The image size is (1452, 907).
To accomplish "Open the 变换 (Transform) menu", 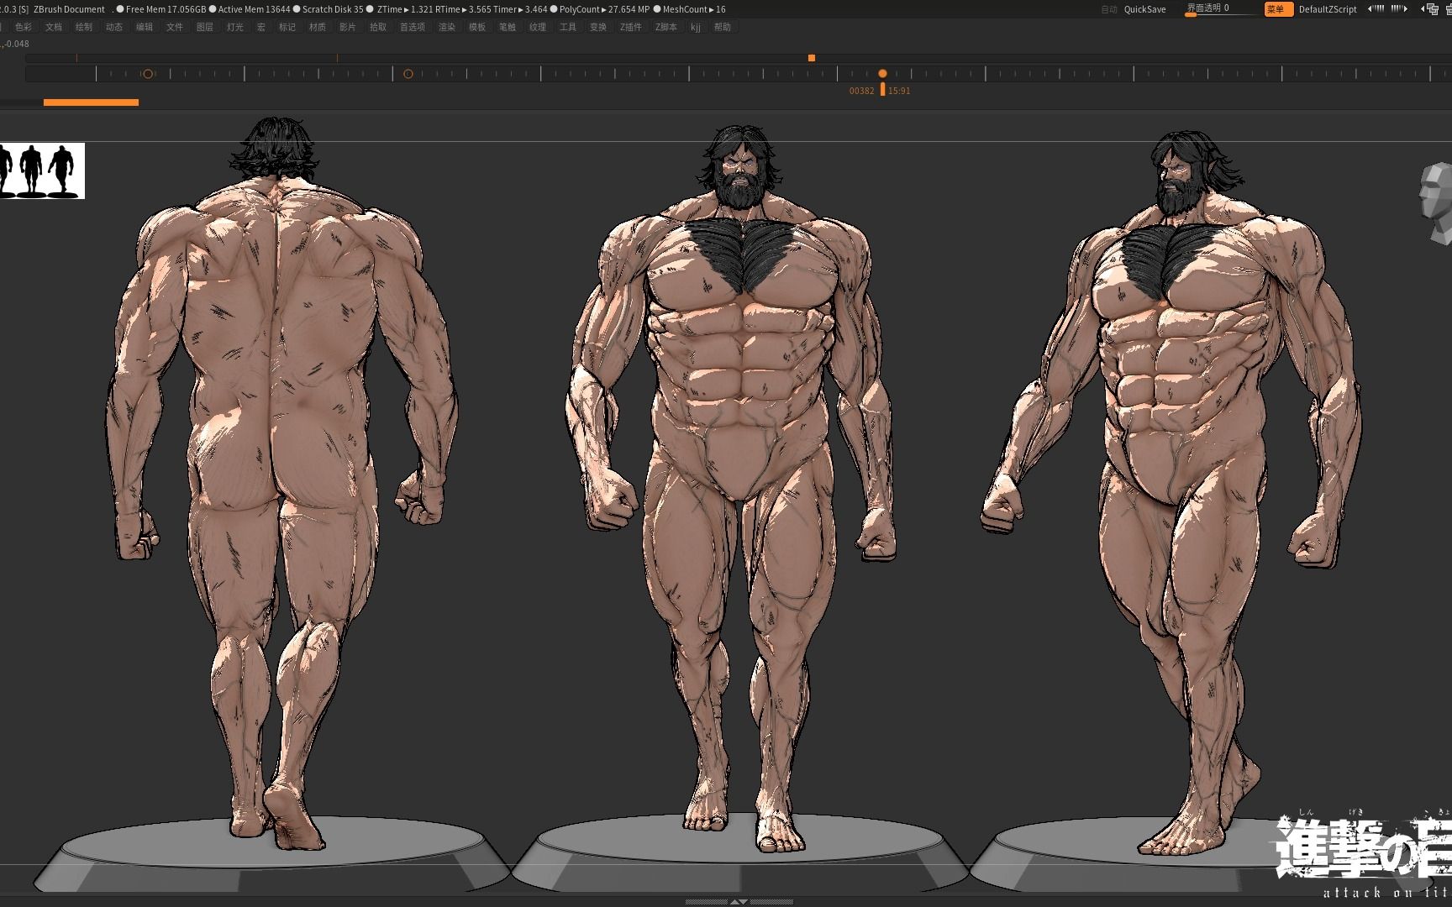I will 598,27.
